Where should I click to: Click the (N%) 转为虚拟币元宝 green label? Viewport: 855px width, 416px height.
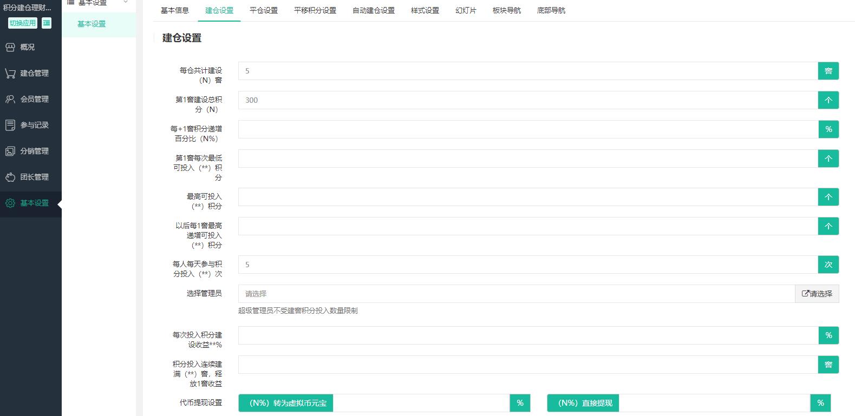coord(286,403)
